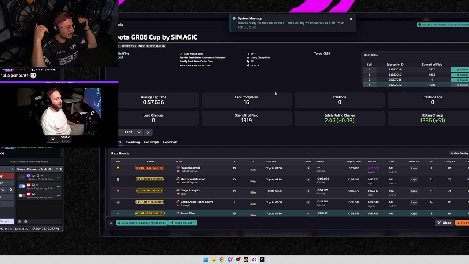Viewport: 469px width, 264px height.
Task: Click the silver trophy for second place
Action: tap(118, 180)
